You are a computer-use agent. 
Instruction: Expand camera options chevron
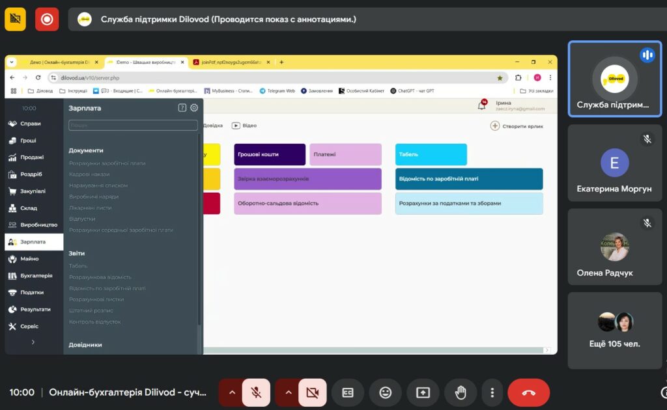pos(289,392)
